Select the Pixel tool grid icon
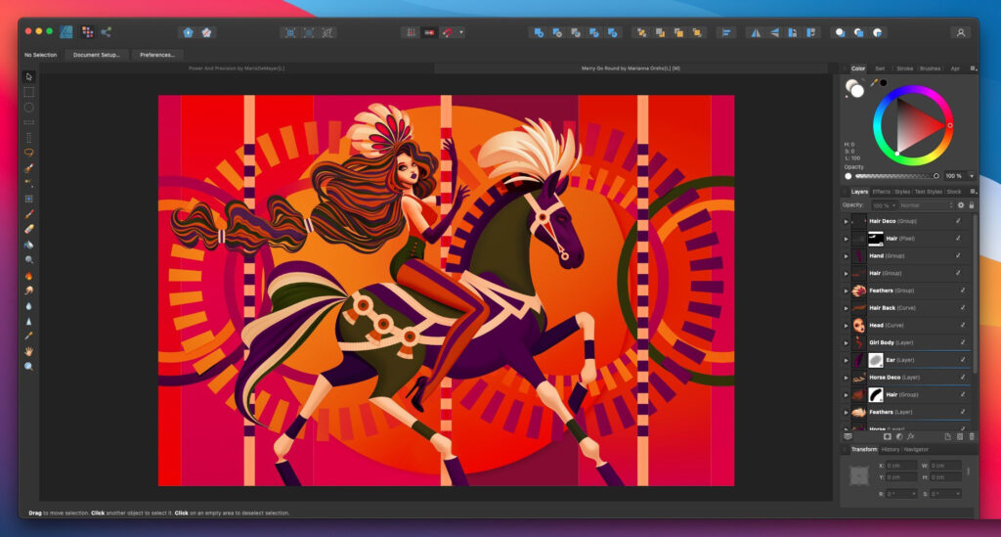 pos(28,199)
